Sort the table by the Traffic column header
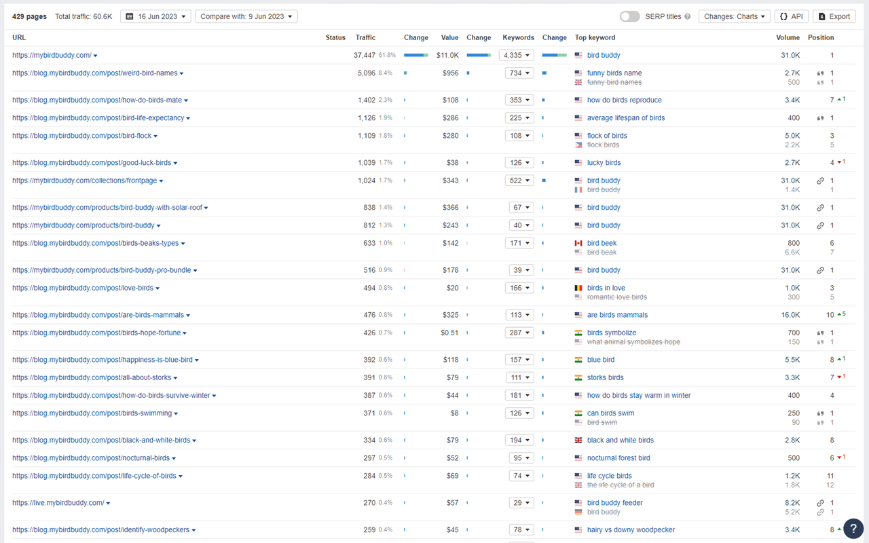Viewport: 869px width, 543px height. pyautogui.click(x=365, y=37)
